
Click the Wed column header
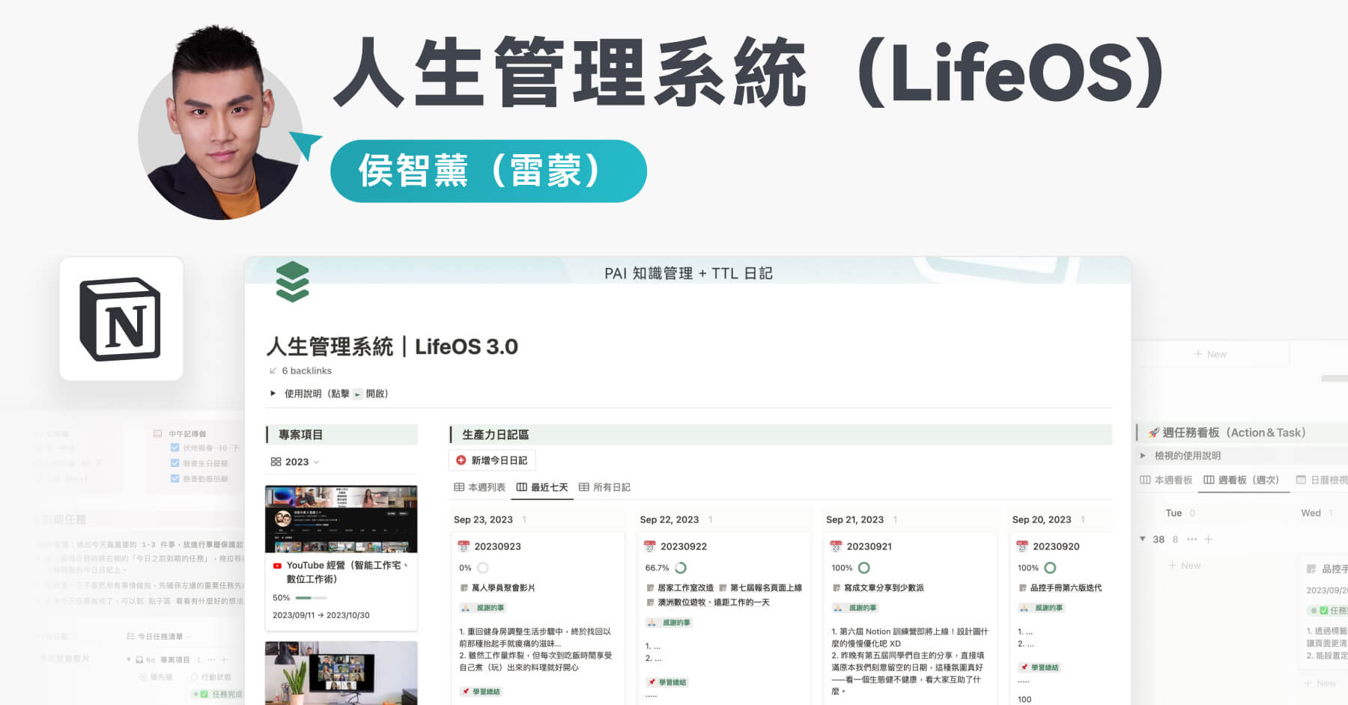point(1311,513)
